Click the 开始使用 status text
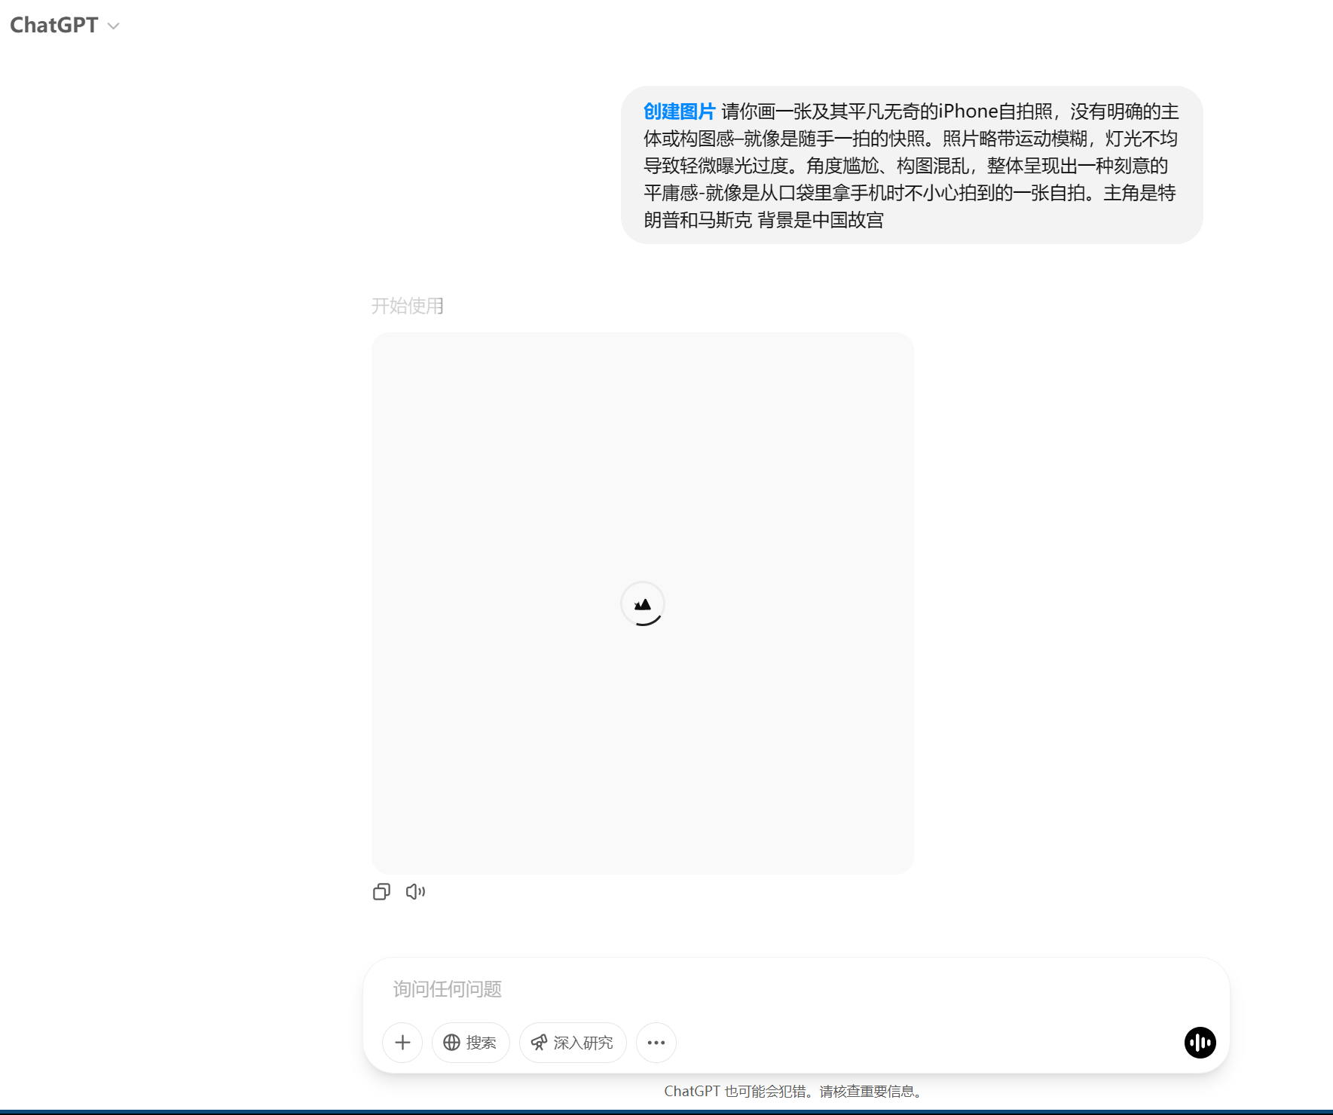Viewport: 1333px width, 1115px height. point(408,306)
